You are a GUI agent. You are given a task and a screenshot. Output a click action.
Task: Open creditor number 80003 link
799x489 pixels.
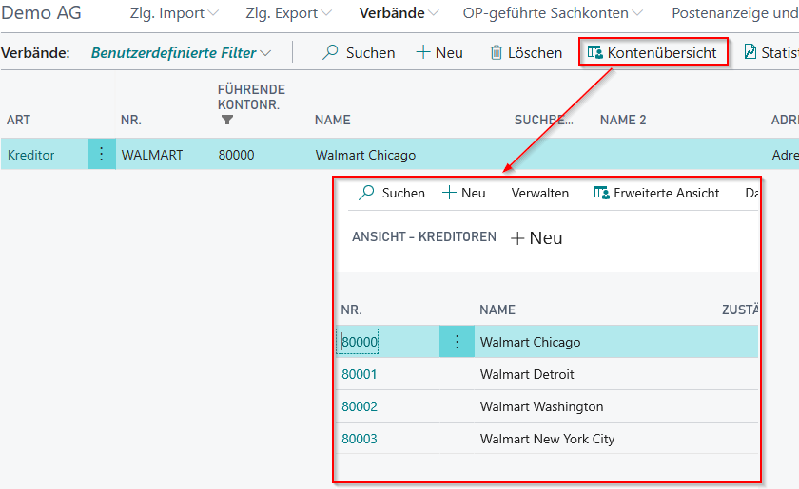coord(360,439)
